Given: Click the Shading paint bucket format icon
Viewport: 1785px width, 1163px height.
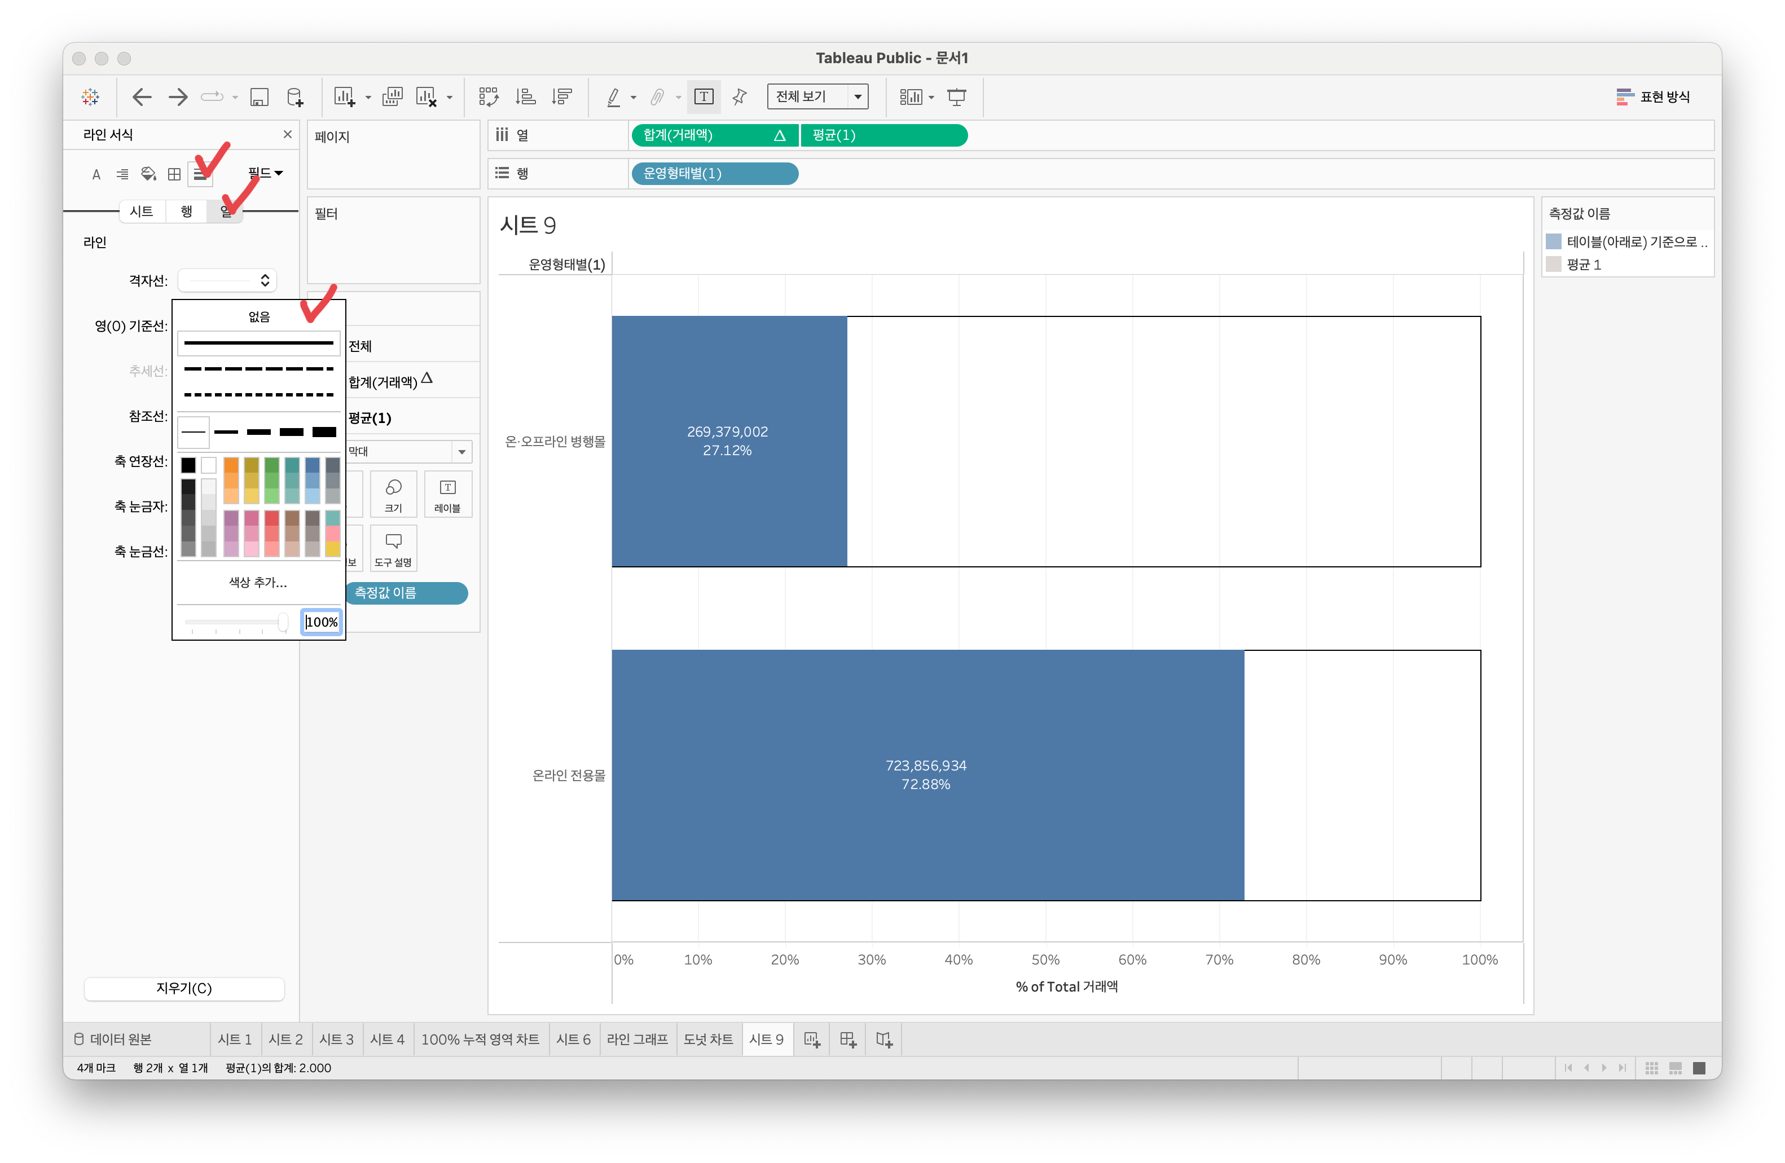Looking at the screenshot, I should (x=148, y=174).
